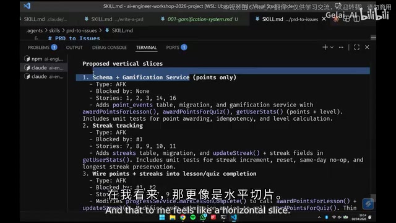Open WhatsApp from the taskbar
Image resolution: width=396 pixels, height=223 pixels.
click(203, 217)
